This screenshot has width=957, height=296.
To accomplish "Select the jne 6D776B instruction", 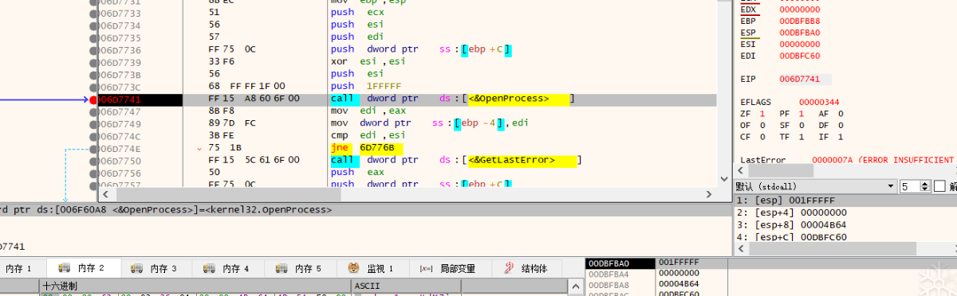I will tap(368, 148).
